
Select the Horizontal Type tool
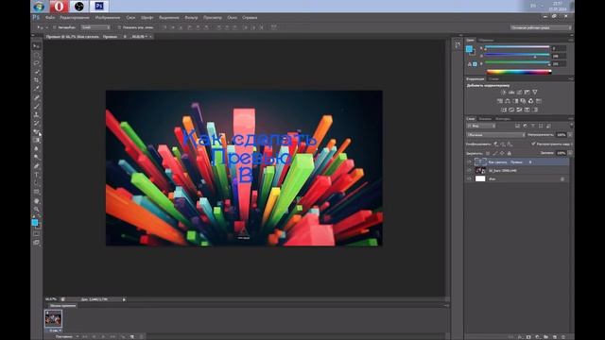36,175
